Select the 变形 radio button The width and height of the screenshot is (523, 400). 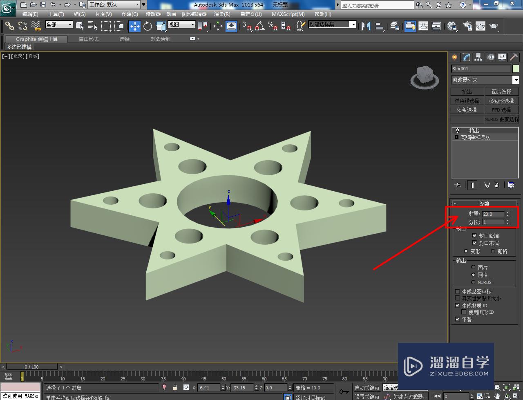pyautogui.click(x=466, y=251)
